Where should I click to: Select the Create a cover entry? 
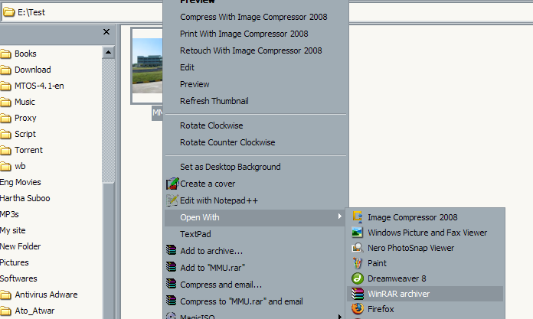coord(208,184)
